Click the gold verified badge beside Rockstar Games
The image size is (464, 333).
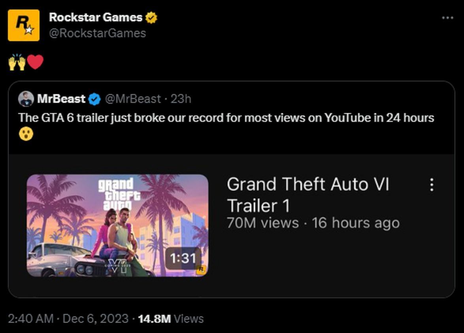[151, 17]
